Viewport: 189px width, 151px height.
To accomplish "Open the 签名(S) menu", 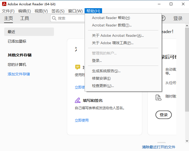I will [x=58, y=11].
